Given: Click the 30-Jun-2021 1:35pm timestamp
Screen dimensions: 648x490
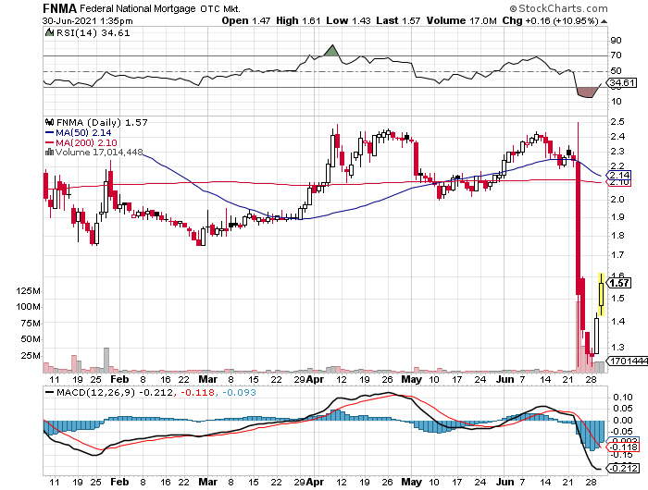Looking at the screenshot, I should pyautogui.click(x=88, y=21).
